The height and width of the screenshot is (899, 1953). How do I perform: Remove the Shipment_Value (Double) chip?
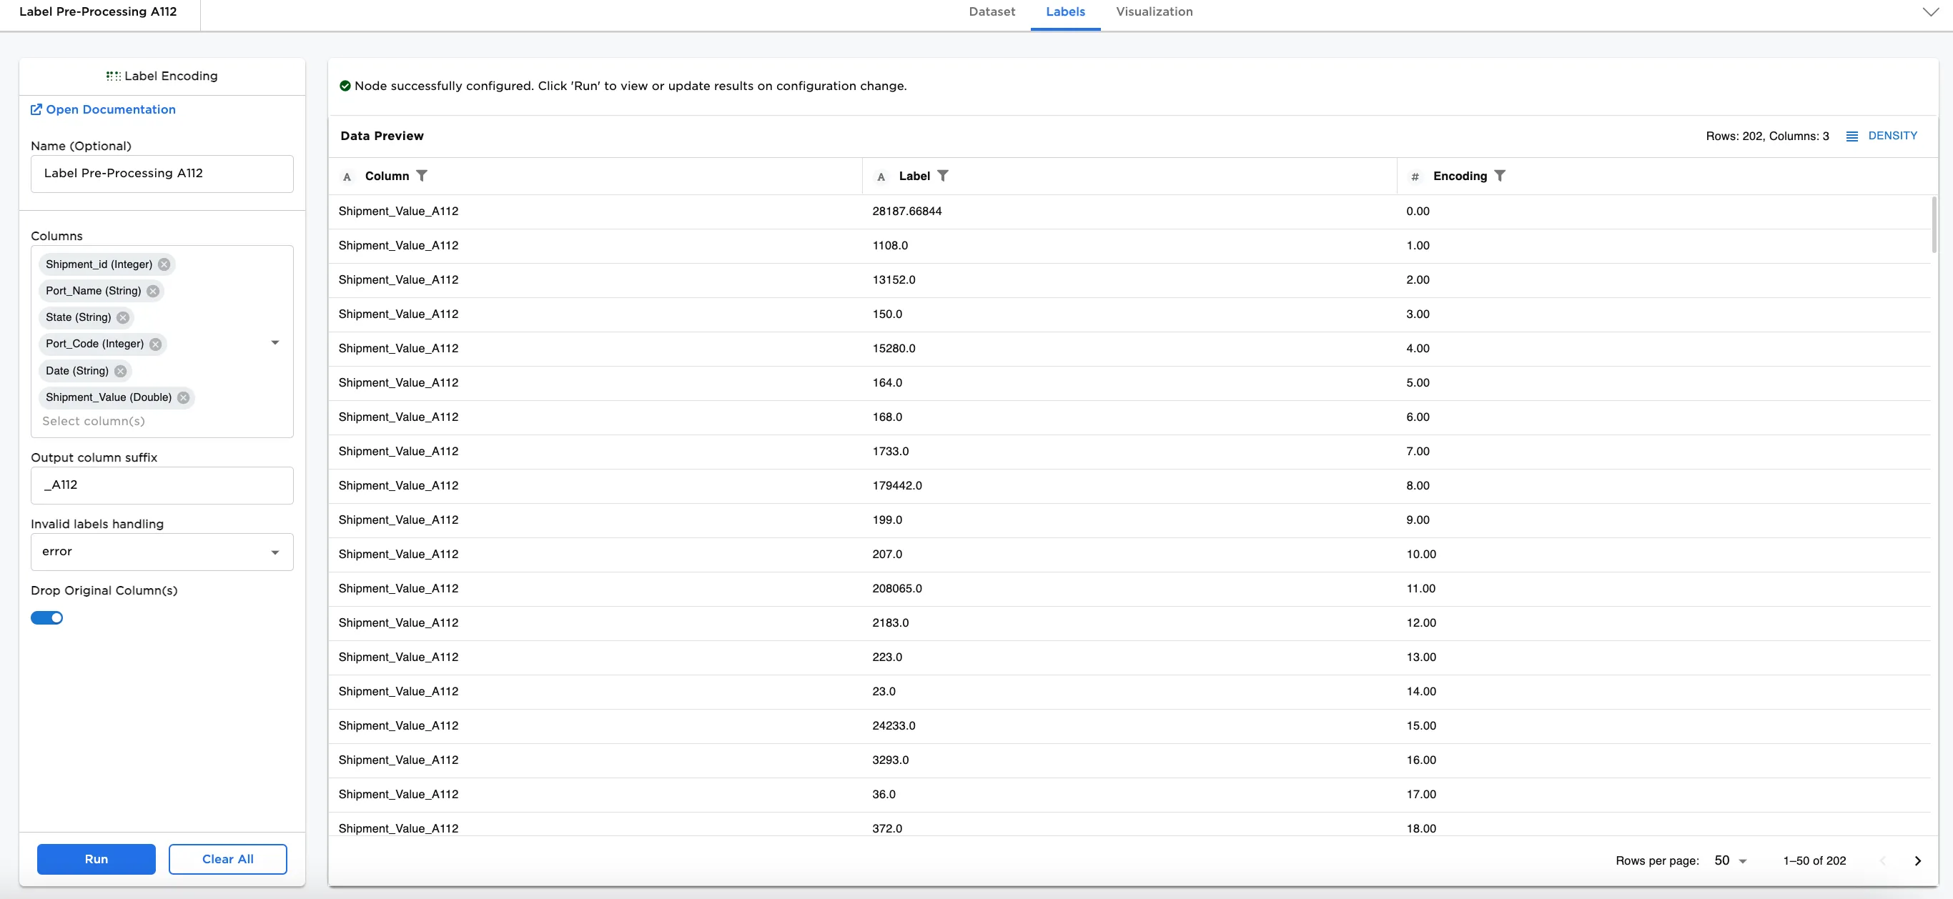click(184, 397)
